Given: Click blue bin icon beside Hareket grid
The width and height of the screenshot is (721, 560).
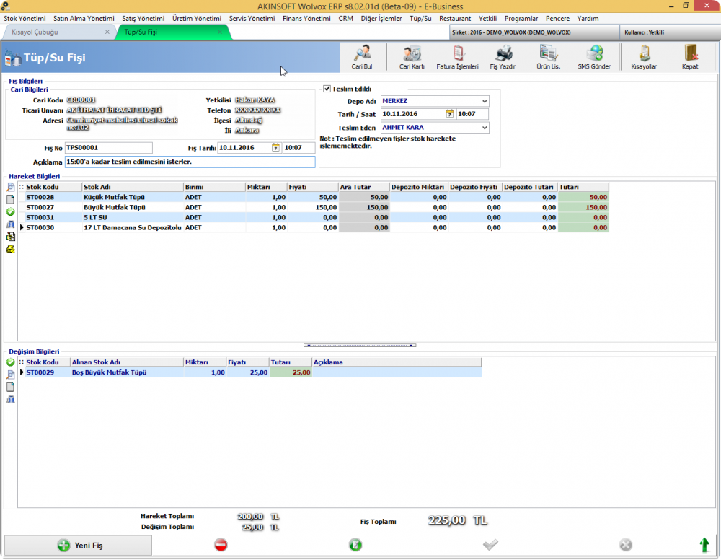Looking at the screenshot, I should tap(11, 224).
